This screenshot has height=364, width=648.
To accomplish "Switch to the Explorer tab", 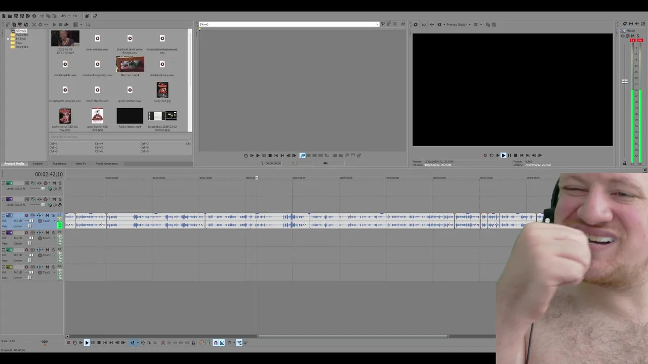I will pyautogui.click(x=37, y=164).
